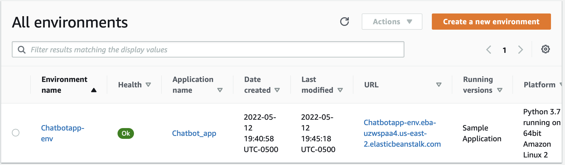Sort by Application name arrow
Image resolution: width=565 pixels, height=165 pixels.
[x=220, y=90]
